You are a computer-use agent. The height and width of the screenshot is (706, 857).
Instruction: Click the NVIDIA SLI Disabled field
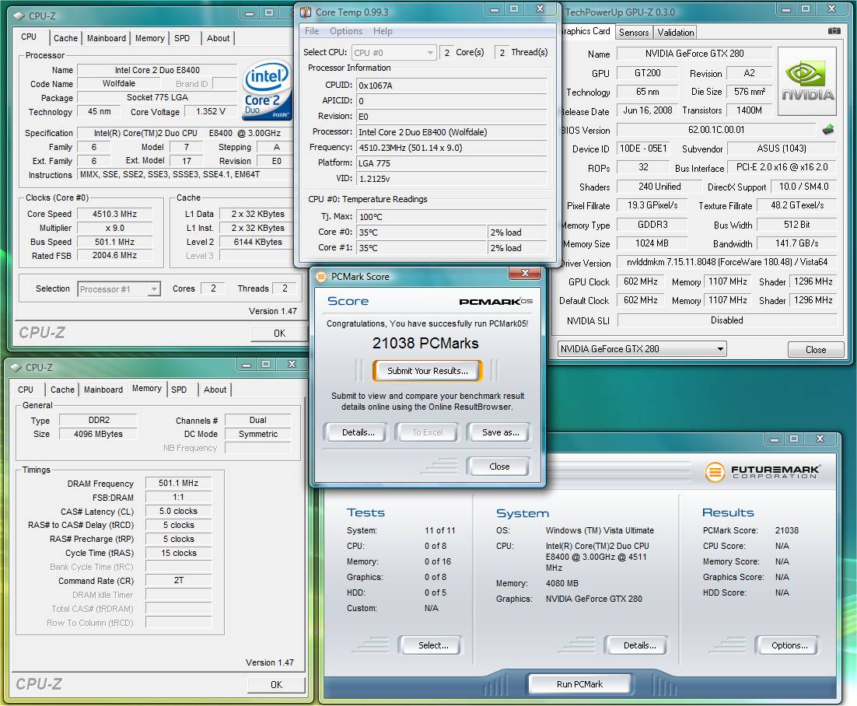727,320
